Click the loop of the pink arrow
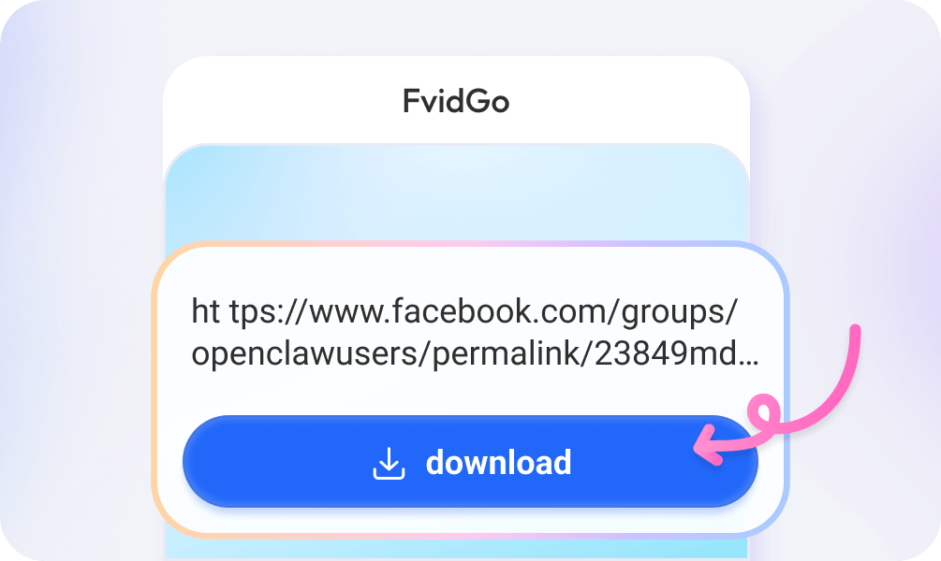Screen dimensions: 941x561 763,412
